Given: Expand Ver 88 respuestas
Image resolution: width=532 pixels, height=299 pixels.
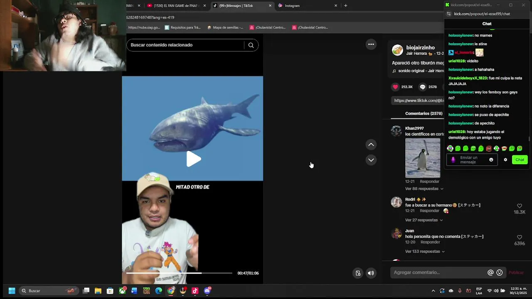Looking at the screenshot, I should coord(424,189).
